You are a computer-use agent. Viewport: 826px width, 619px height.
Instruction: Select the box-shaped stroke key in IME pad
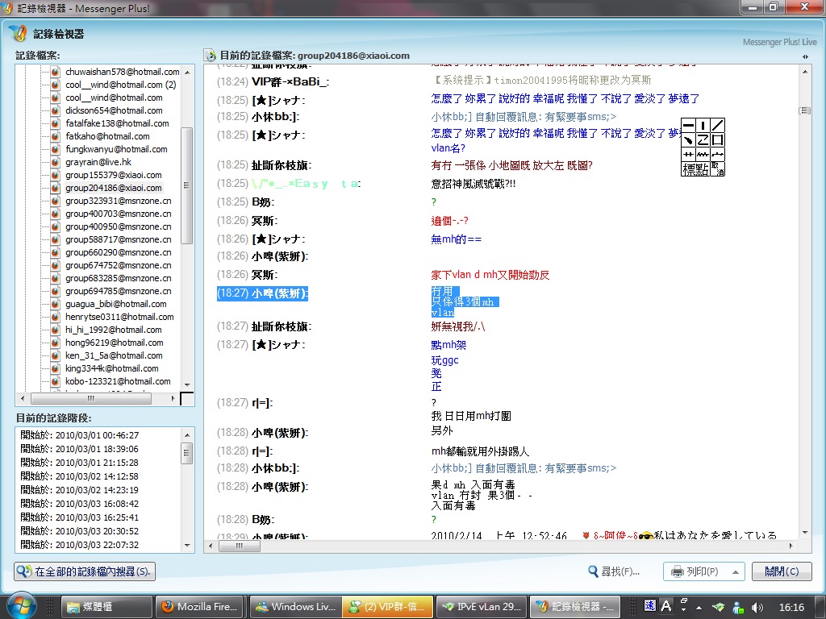[717, 139]
